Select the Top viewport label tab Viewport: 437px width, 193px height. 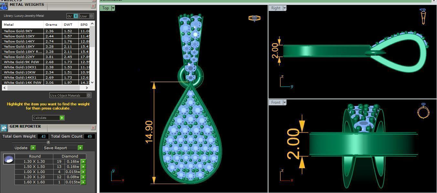[x=106, y=8]
